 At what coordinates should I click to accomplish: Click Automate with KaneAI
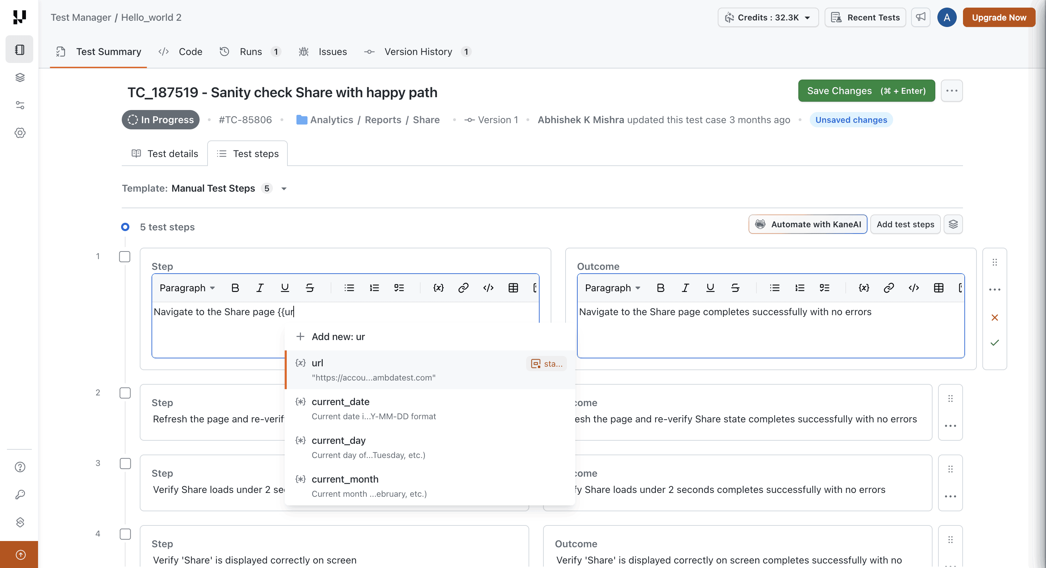click(808, 224)
